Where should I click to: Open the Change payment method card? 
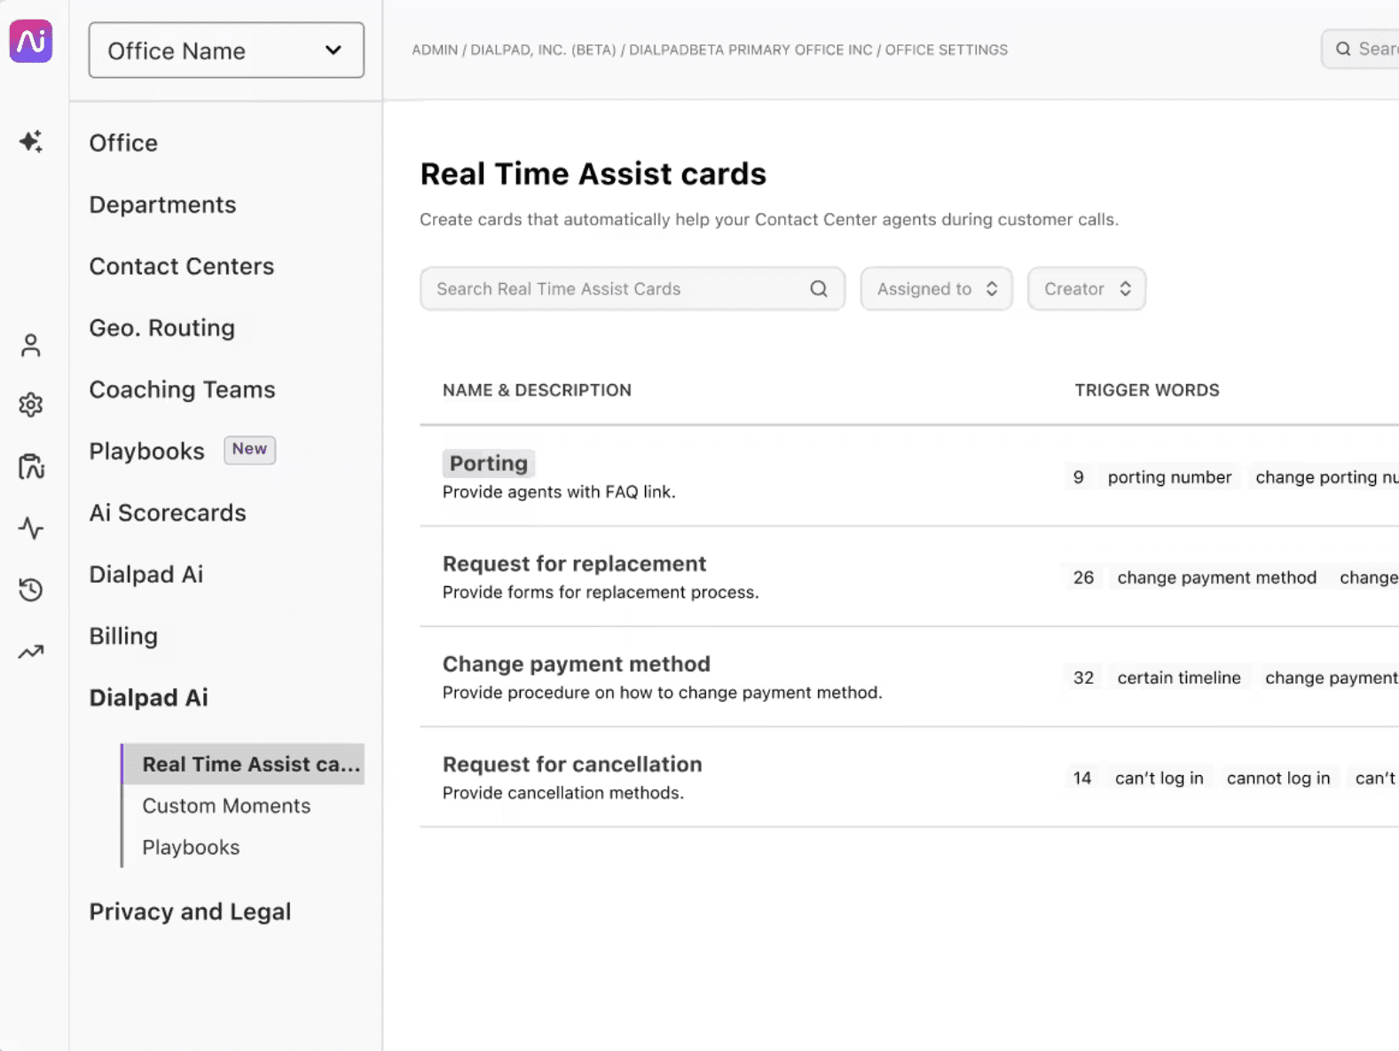577,663
